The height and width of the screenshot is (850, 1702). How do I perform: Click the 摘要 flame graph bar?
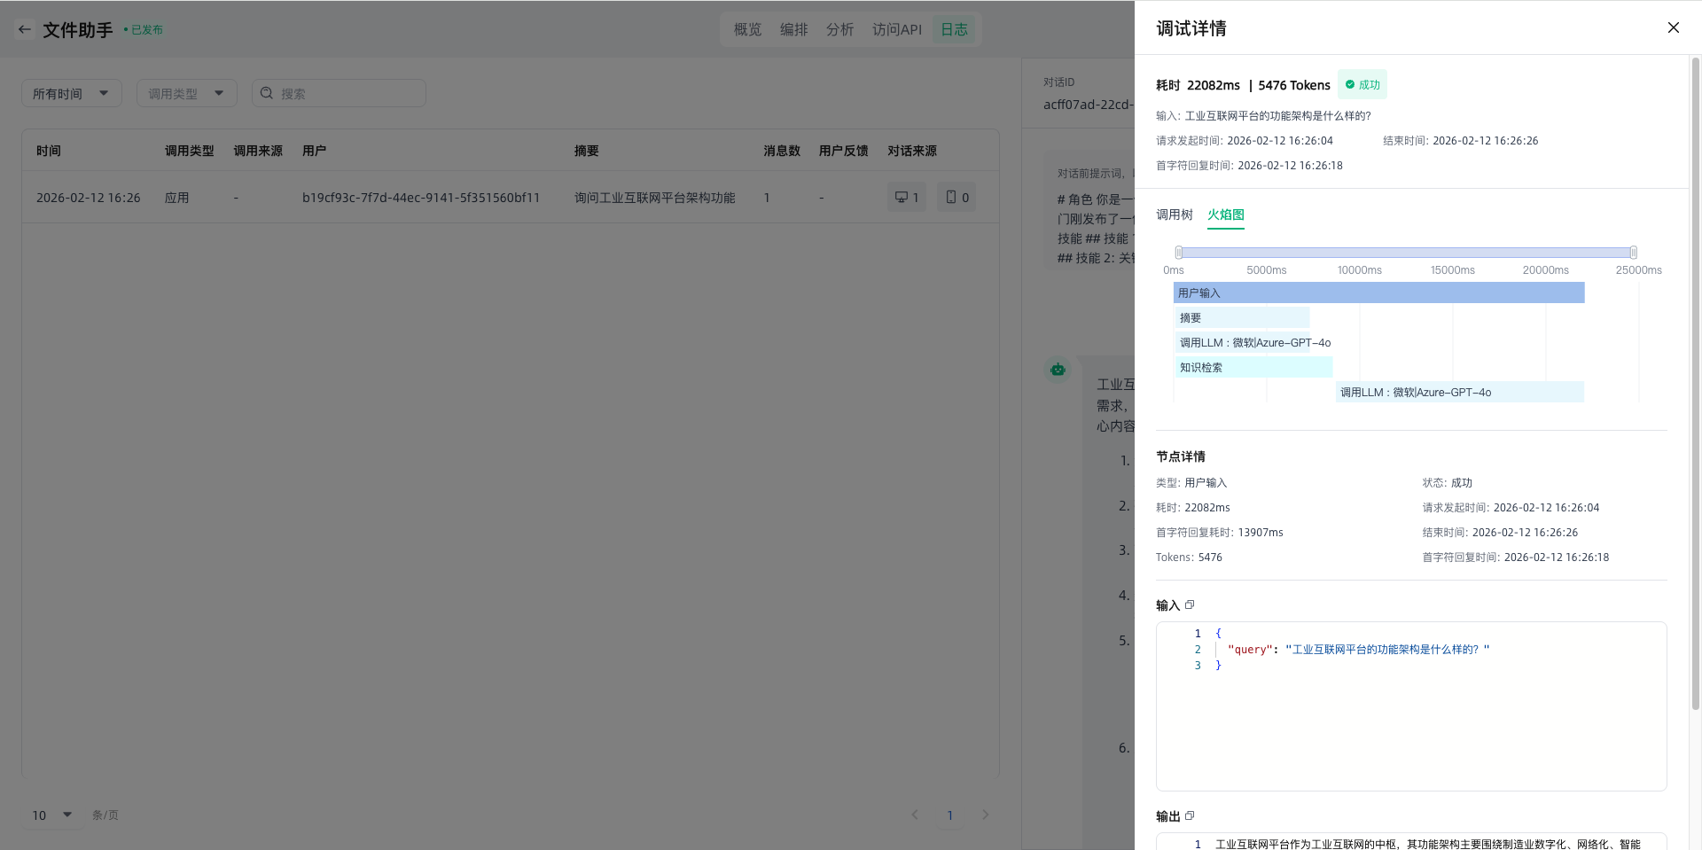coord(1242,317)
